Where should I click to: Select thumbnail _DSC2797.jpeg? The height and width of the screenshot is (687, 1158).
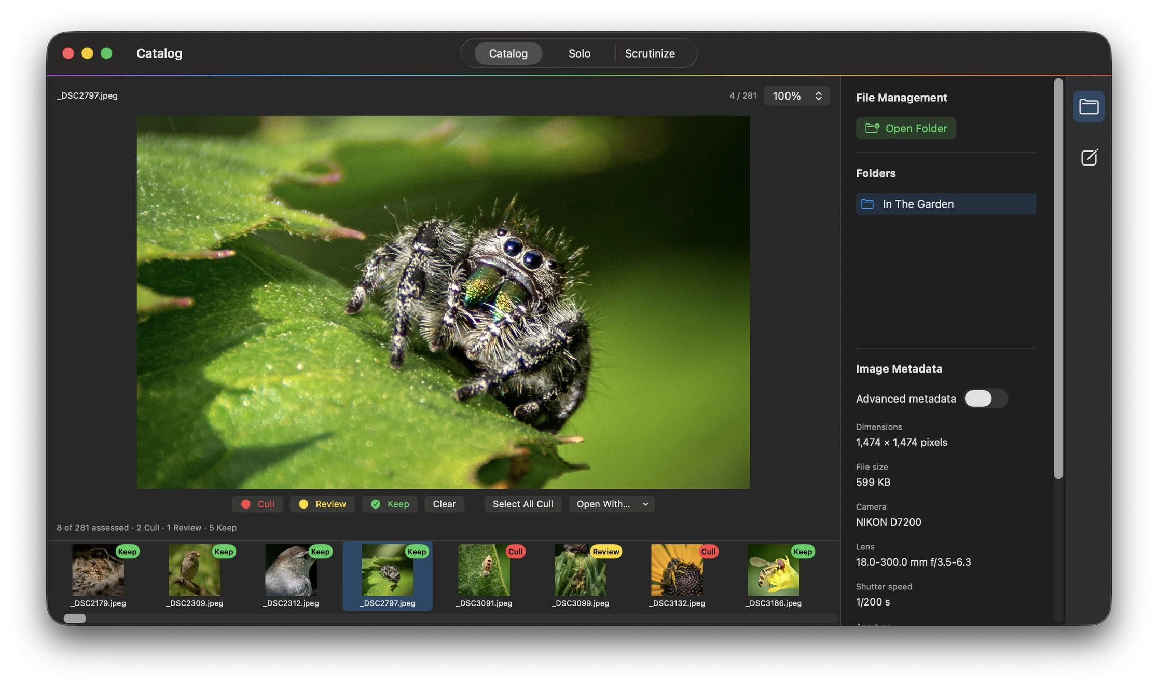[388, 575]
